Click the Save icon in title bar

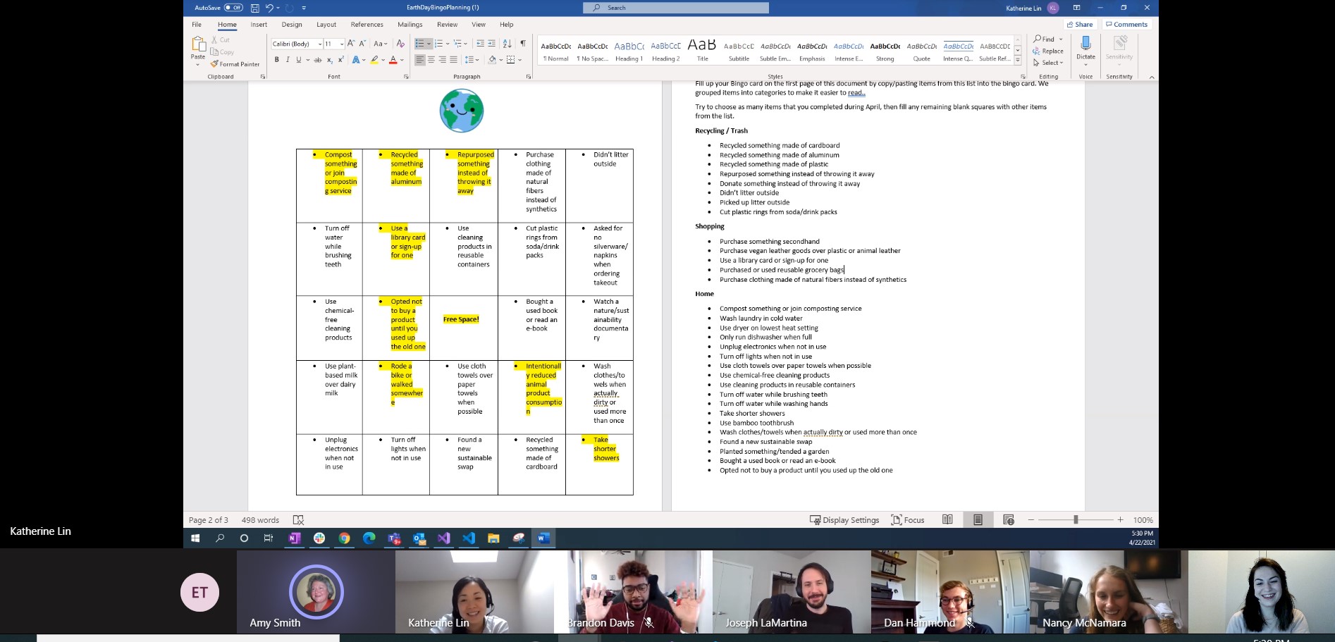tap(255, 8)
